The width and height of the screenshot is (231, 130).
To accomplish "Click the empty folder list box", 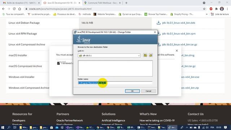I will 115,68.
